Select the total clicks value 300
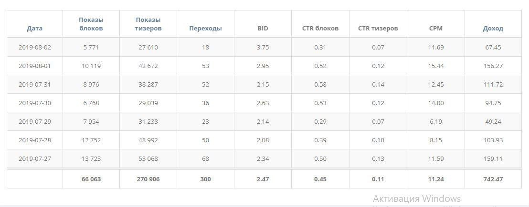 tap(205, 179)
